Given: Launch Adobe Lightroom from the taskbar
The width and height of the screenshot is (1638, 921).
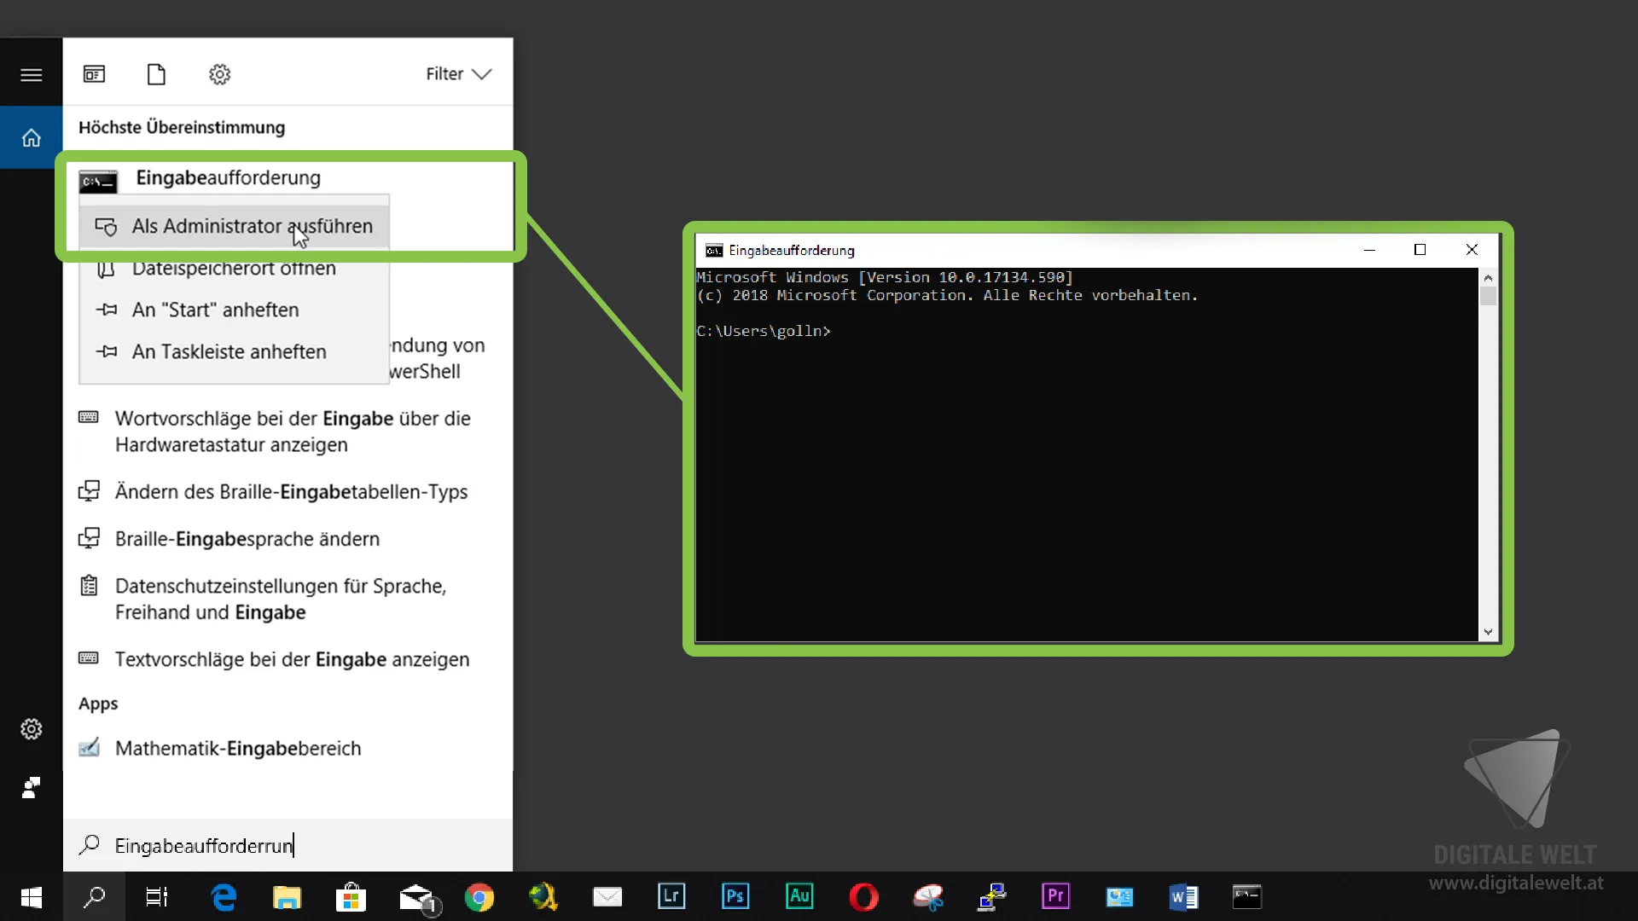Looking at the screenshot, I should point(671,896).
